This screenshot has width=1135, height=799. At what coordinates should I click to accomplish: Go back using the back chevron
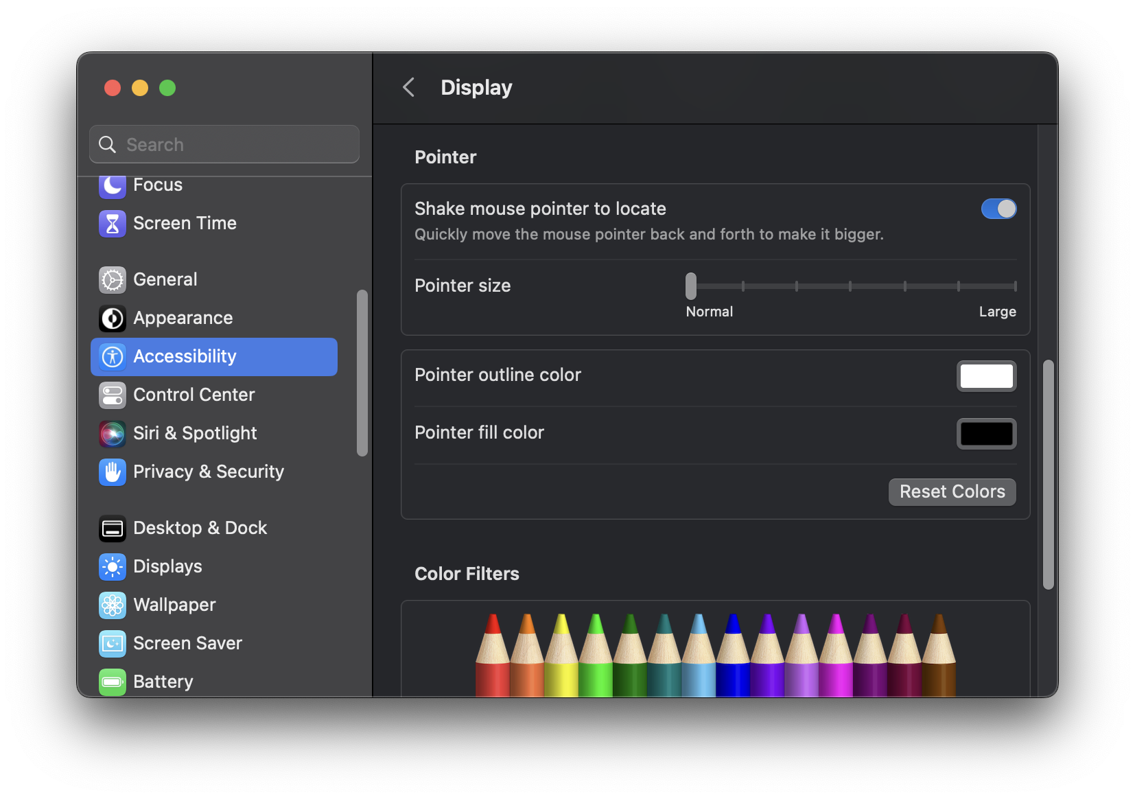[409, 87]
